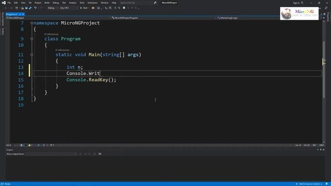Click the Live Share icon in the top right
This screenshot has height=186, width=331.
(326, 8)
